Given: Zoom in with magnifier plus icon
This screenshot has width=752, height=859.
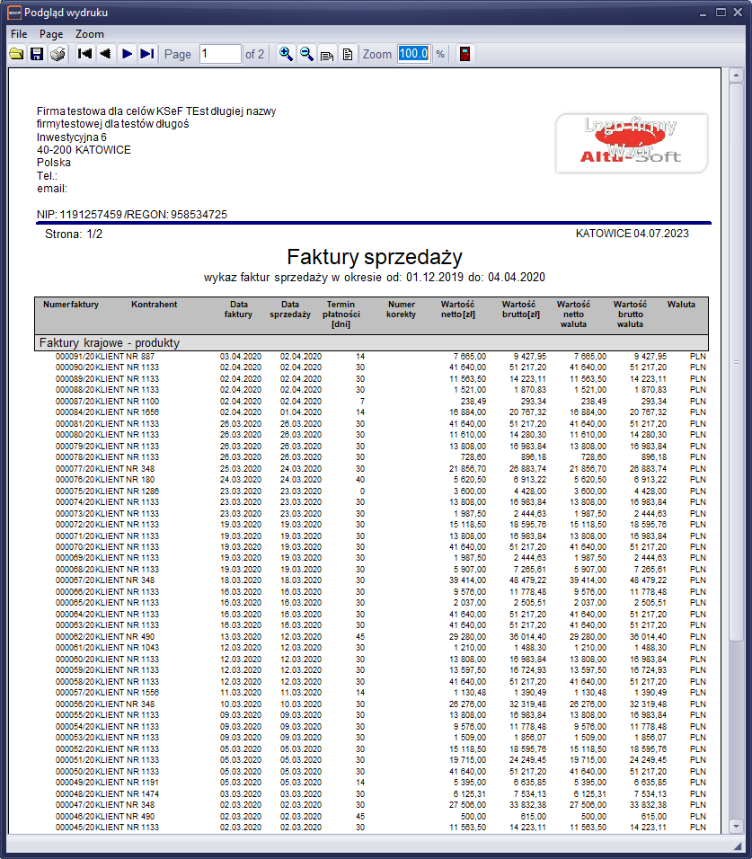Looking at the screenshot, I should [x=286, y=54].
